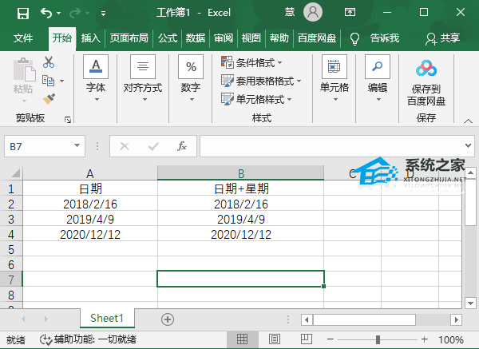
Task: Expand the copy options dropdown arrow
Action: point(62,81)
